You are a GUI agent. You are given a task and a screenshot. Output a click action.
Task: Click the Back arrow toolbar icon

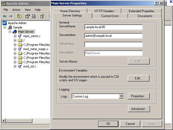point(5,16)
